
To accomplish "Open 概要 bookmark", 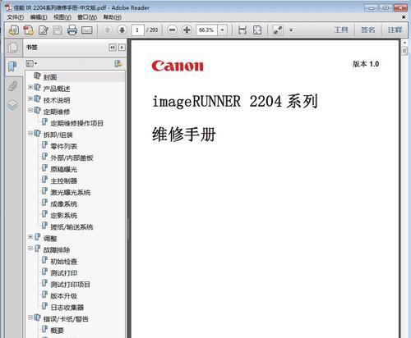I will click(57, 331).
